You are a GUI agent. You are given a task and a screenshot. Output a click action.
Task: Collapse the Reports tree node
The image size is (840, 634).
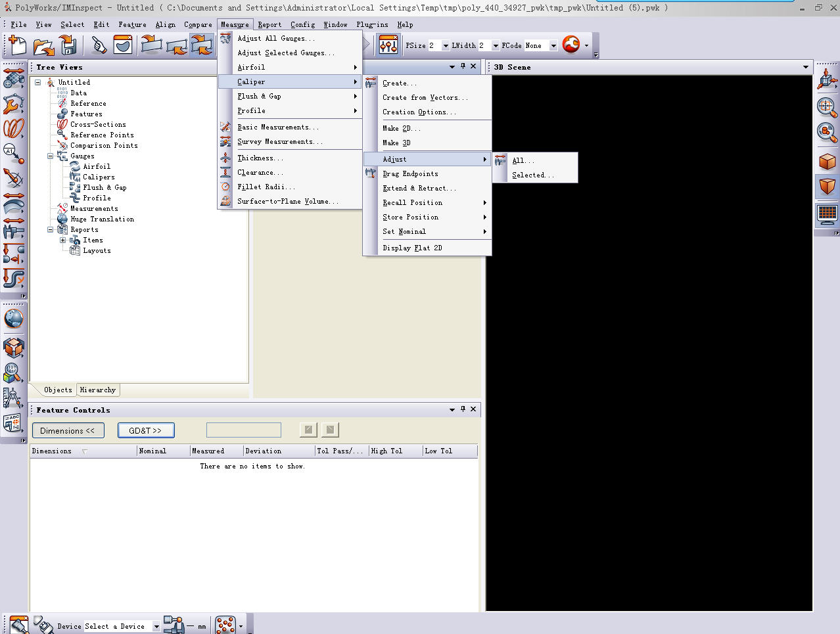tap(51, 230)
